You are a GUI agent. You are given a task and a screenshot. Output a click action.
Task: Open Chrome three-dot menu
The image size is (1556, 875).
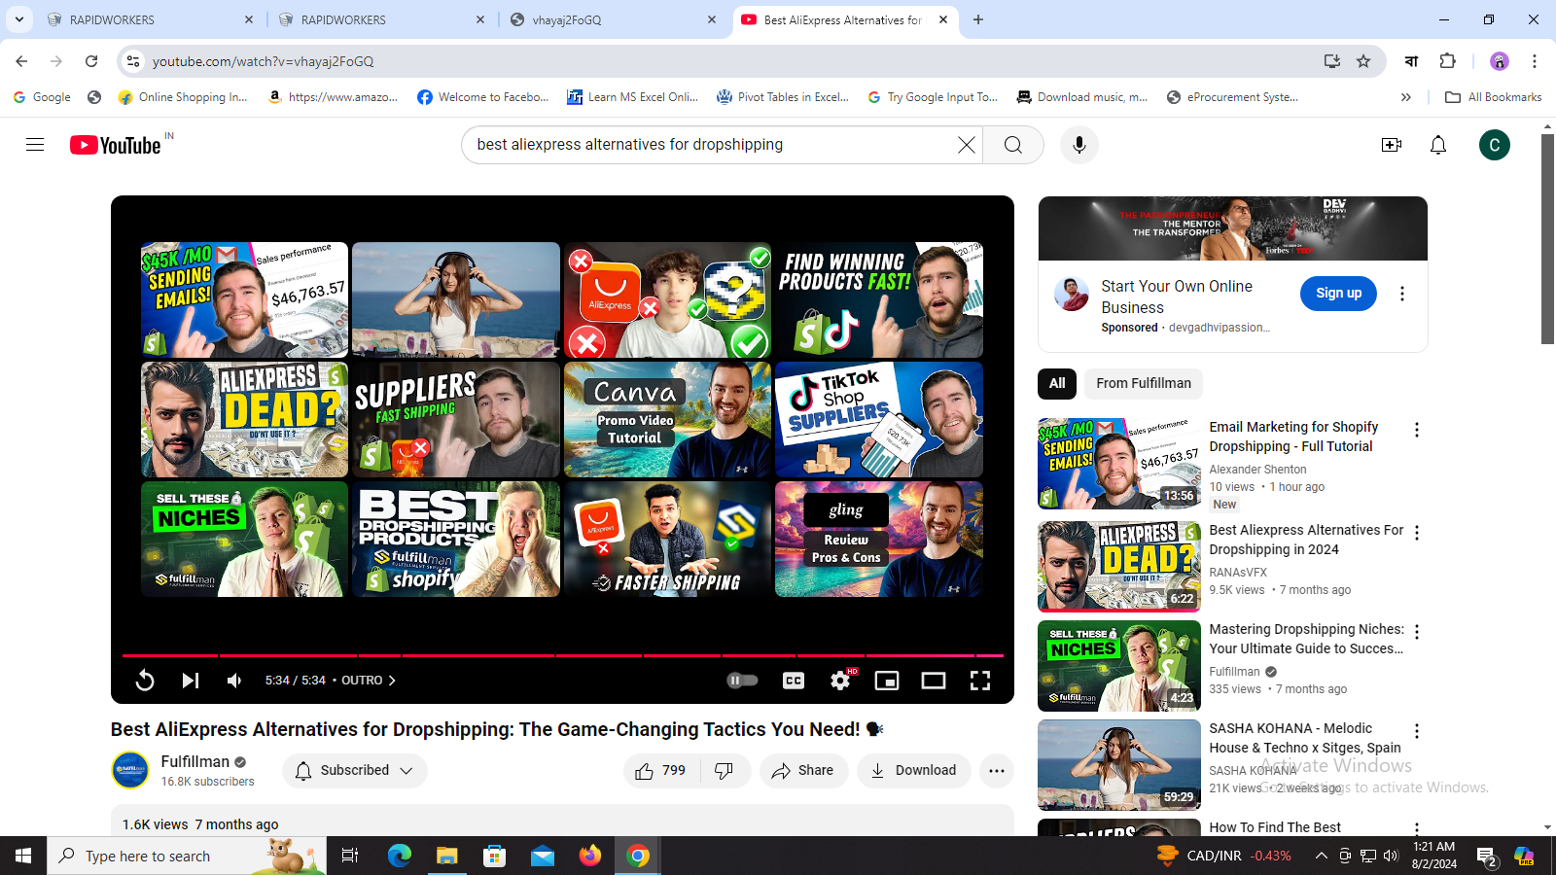pyautogui.click(x=1535, y=61)
